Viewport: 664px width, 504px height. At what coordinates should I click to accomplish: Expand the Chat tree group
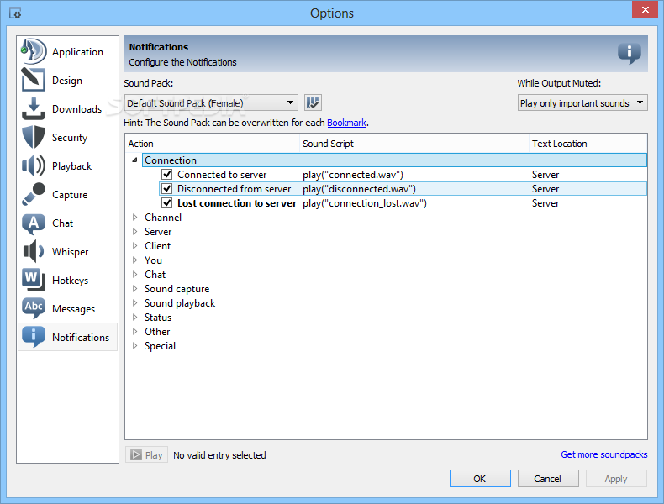(134, 274)
